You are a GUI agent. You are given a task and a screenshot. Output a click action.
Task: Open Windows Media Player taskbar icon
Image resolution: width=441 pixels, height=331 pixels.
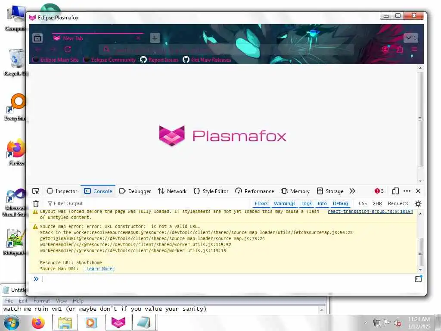(91, 322)
